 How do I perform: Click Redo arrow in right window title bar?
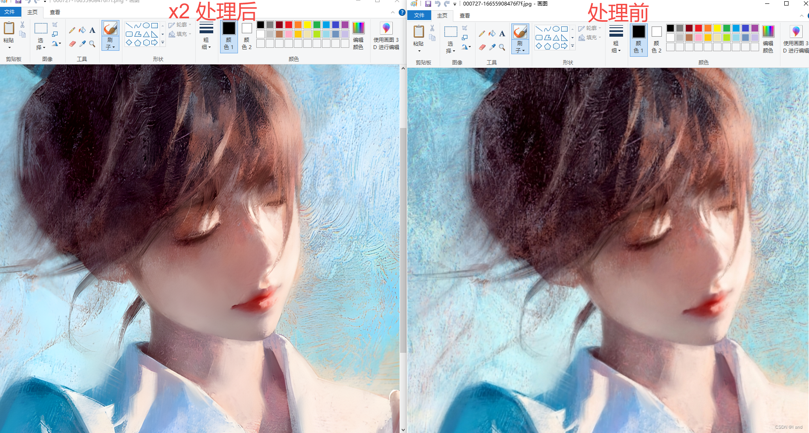click(x=447, y=4)
